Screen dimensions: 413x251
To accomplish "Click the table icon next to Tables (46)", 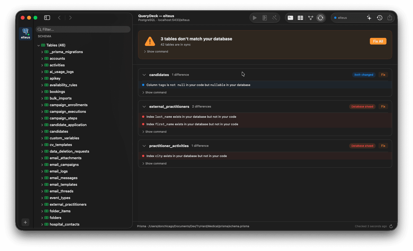I will coord(43,45).
